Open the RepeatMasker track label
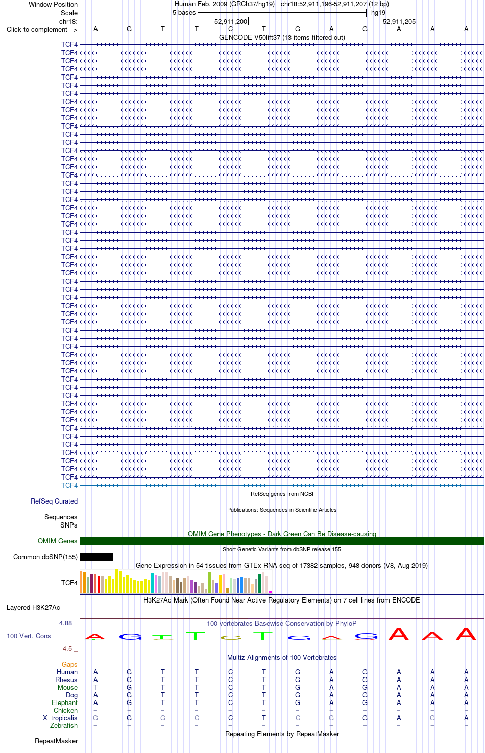The width and height of the screenshot is (485, 753). coord(56,741)
